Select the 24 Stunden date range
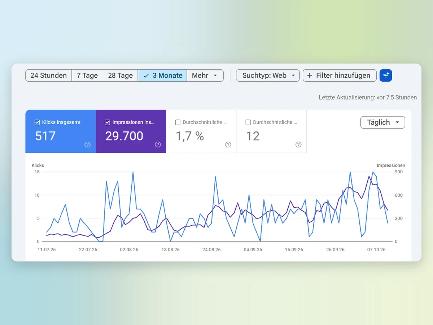The width and height of the screenshot is (433, 325). (x=49, y=75)
